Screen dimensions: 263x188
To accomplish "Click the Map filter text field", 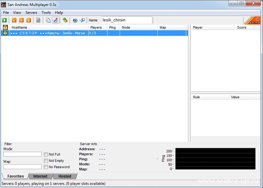I will [x=22, y=167].
